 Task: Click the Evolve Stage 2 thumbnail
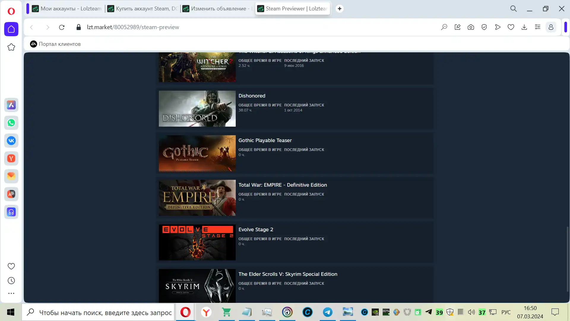point(197,242)
